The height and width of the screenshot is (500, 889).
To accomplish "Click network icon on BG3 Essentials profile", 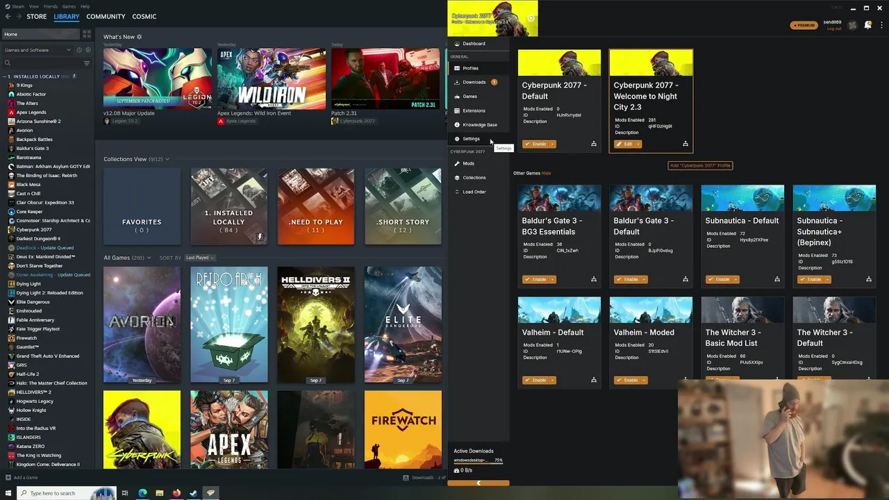I will [594, 279].
